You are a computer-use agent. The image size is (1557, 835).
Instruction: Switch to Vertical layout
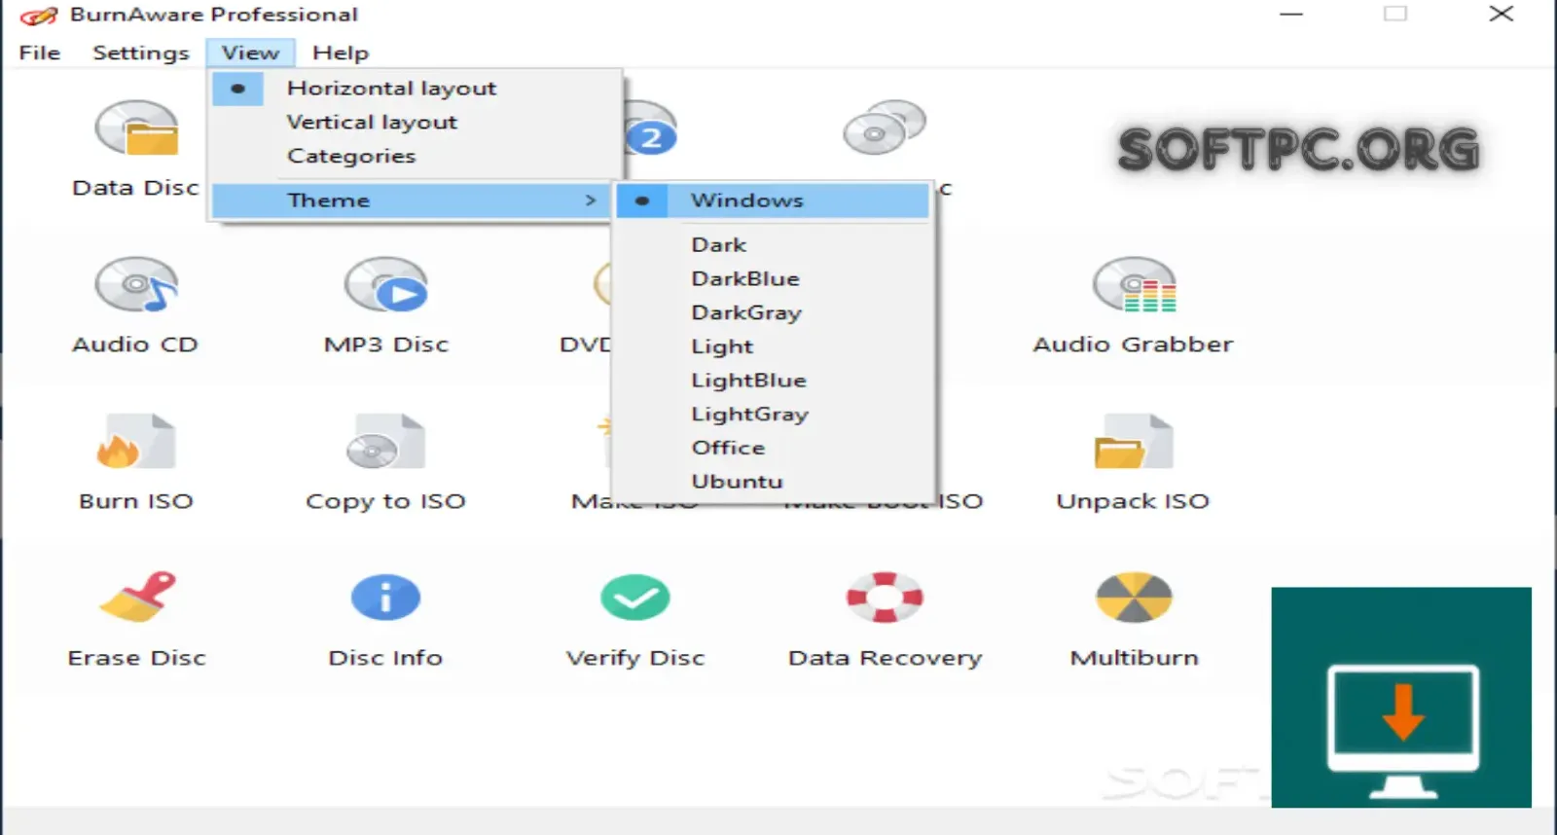coord(416,123)
